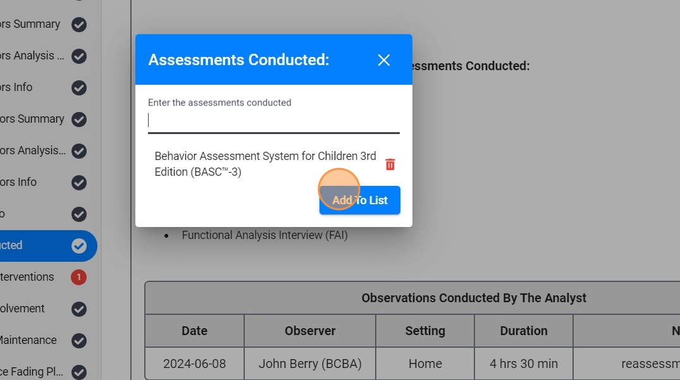The height and width of the screenshot is (380, 680).
Task: Click the checkmark icon next to Involvement
Action: pos(78,309)
